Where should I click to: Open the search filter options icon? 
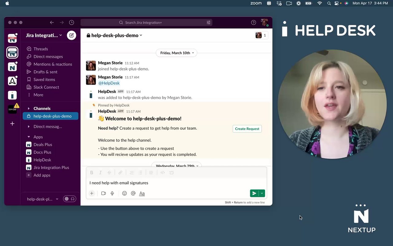coord(208,22)
